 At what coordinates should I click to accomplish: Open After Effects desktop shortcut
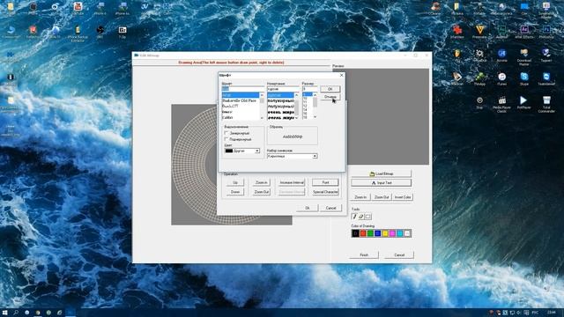coord(524,32)
